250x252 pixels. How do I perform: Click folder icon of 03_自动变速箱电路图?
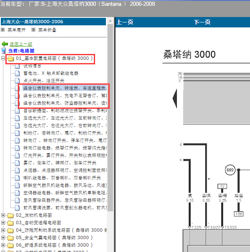10,223
